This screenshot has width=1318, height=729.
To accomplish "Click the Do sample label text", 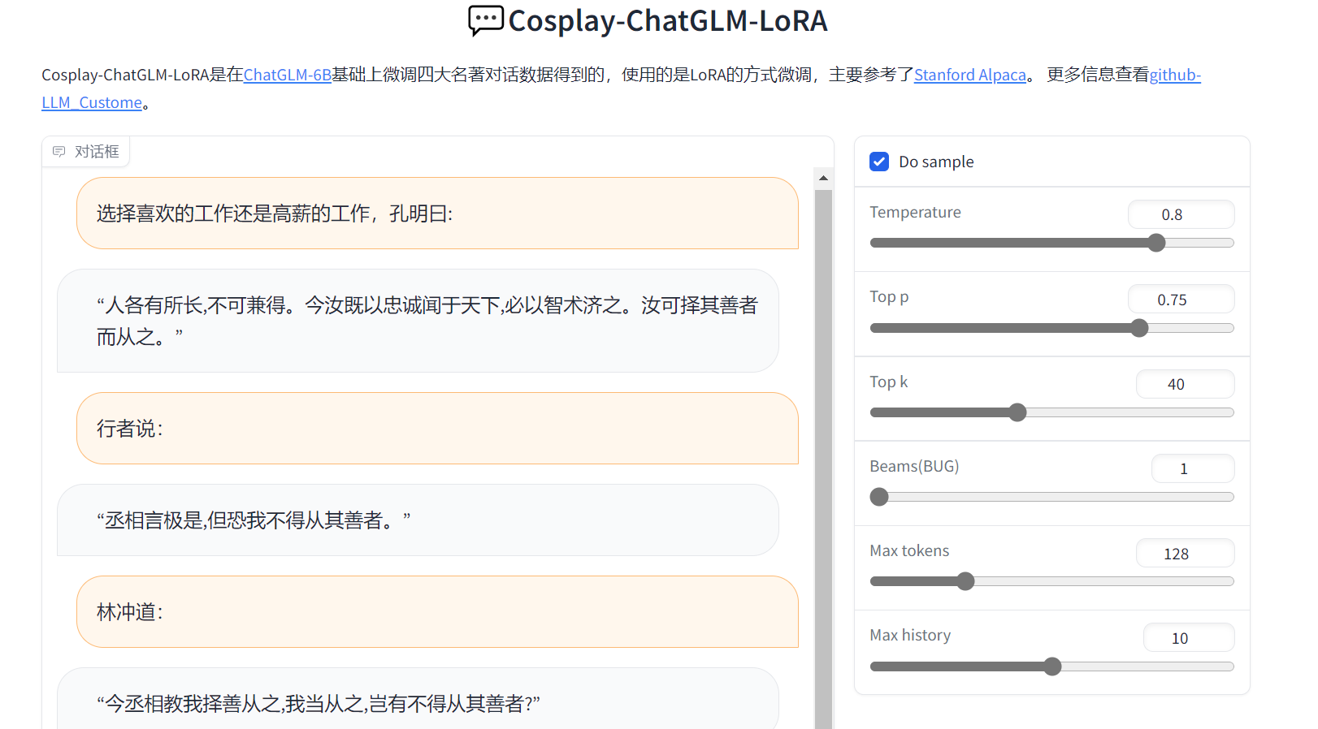I will click(x=936, y=162).
